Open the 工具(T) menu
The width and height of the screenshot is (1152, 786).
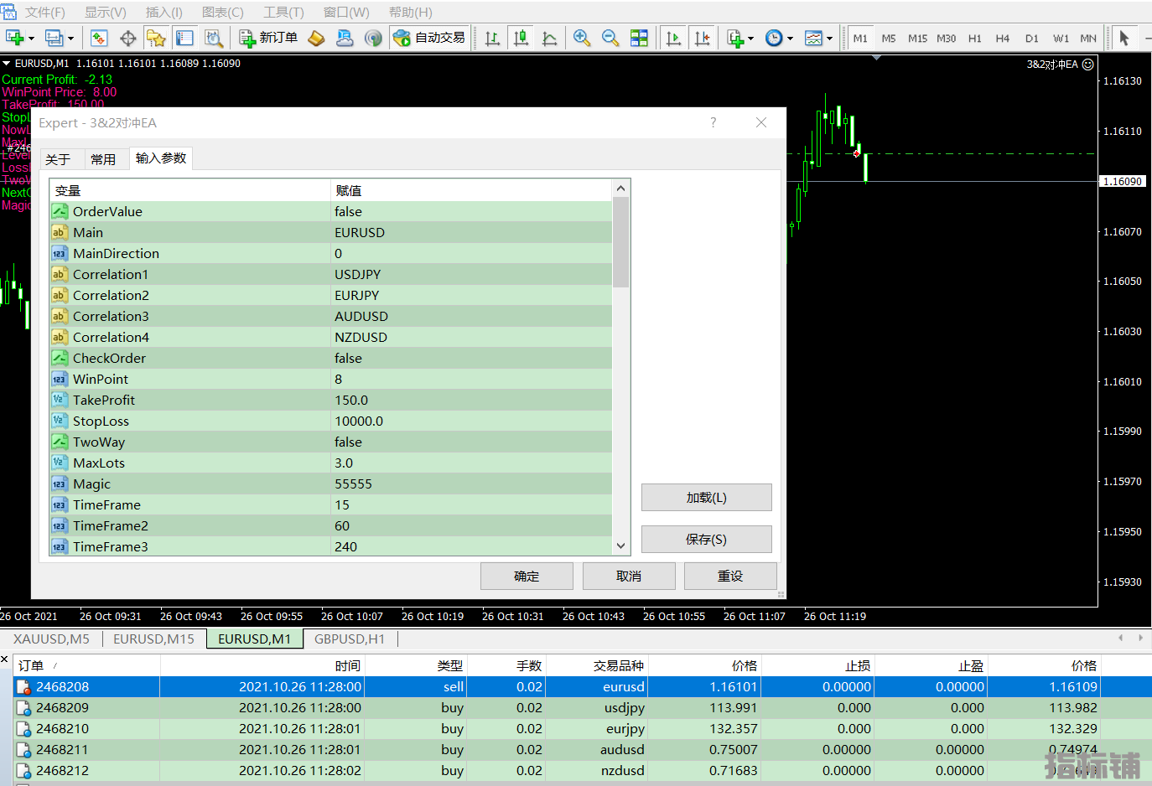[283, 13]
